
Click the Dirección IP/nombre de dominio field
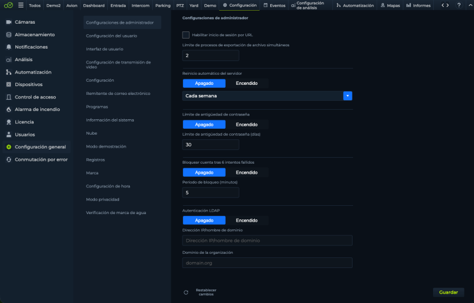coord(267,240)
